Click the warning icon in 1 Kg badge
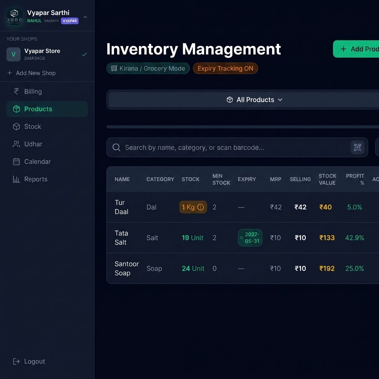The height and width of the screenshot is (379, 379). 201,207
